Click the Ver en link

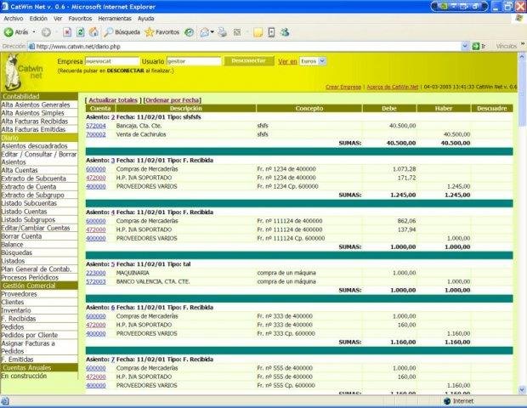tap(287, 61)
